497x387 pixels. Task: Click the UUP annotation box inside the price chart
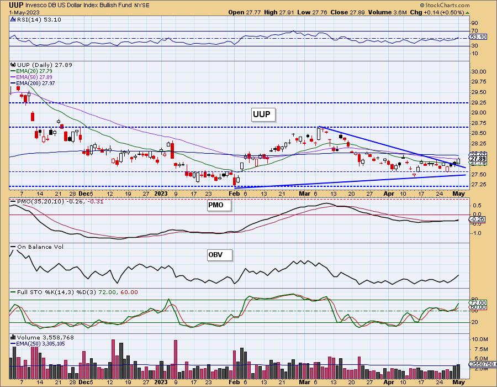pos(263,114)
